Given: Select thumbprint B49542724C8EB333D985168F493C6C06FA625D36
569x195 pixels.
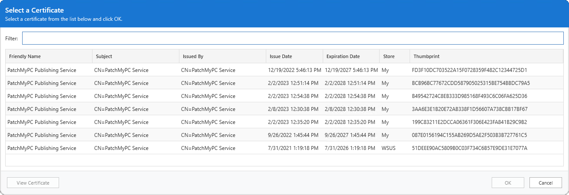Looking at the screenshot, I should point(470,96).
